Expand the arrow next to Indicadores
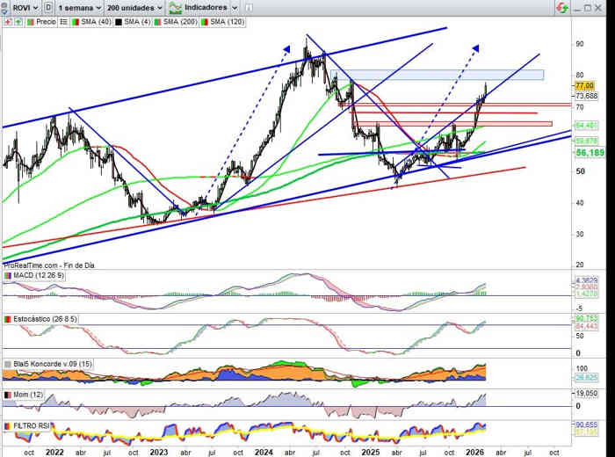The height and width of the screenshot is (457, 615). click(235, 7)
